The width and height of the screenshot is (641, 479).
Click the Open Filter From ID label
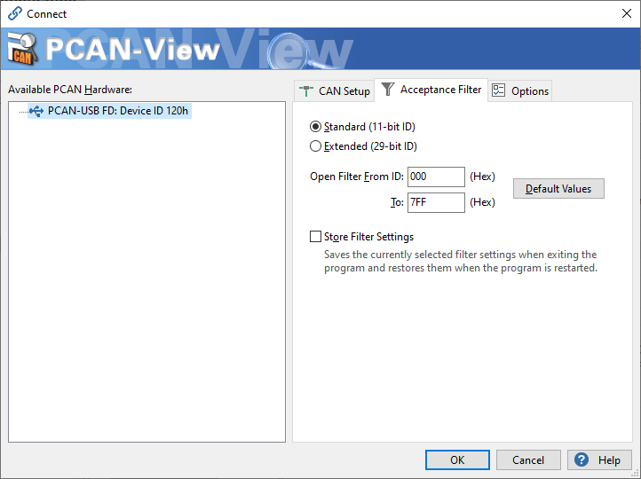tap(357, 177)
